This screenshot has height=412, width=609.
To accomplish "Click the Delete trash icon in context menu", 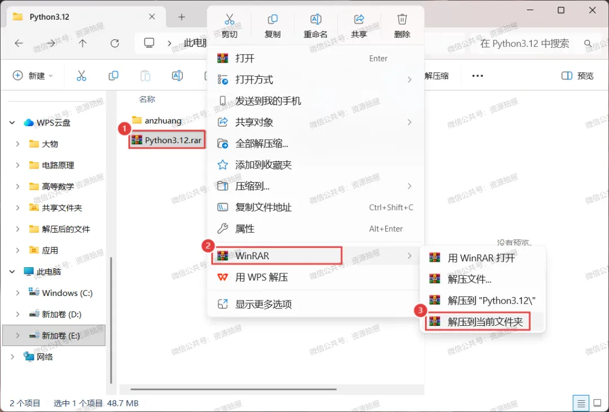I will [402, 19].
